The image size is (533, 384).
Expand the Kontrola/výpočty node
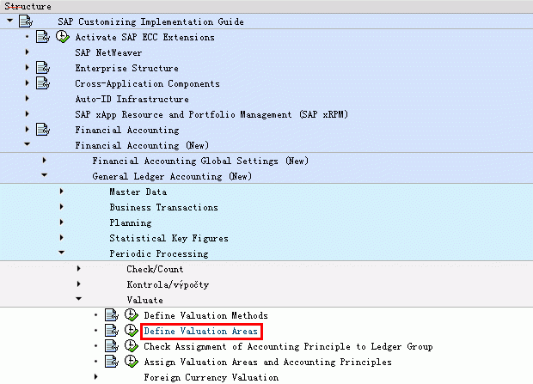pos(79,283)
